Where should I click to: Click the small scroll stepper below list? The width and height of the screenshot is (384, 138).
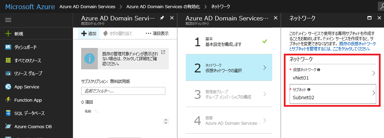[166, 121]
